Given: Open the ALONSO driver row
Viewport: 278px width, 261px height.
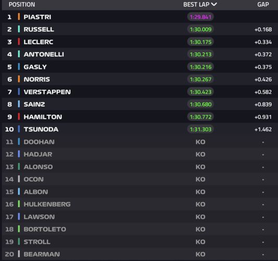Looking at the screenshot, I should coord(140,167).
